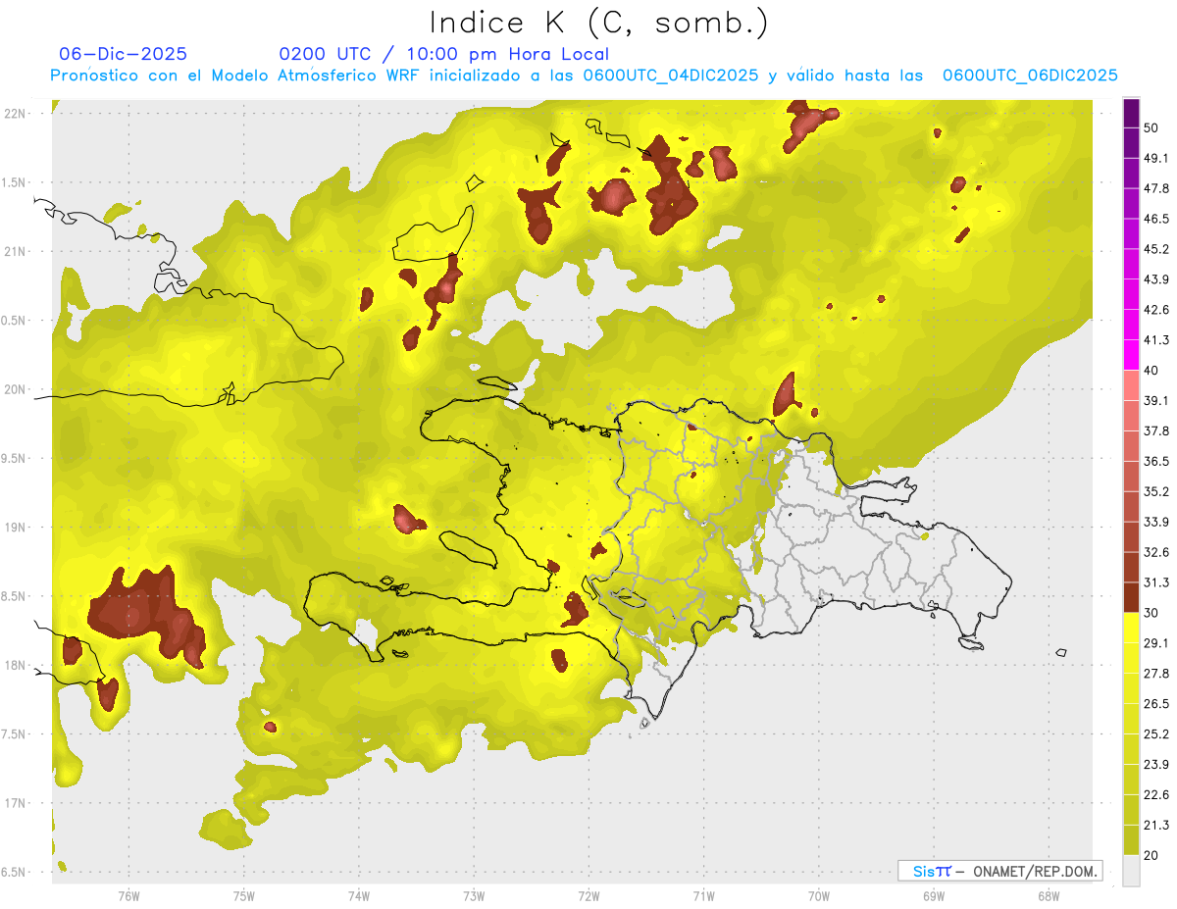
Task: Click the longitude axis label "73W"
Action: coord(474,895)
